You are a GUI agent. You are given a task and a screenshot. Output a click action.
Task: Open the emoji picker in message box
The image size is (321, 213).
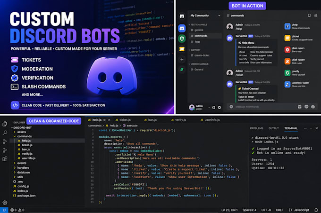coord(313,107)
